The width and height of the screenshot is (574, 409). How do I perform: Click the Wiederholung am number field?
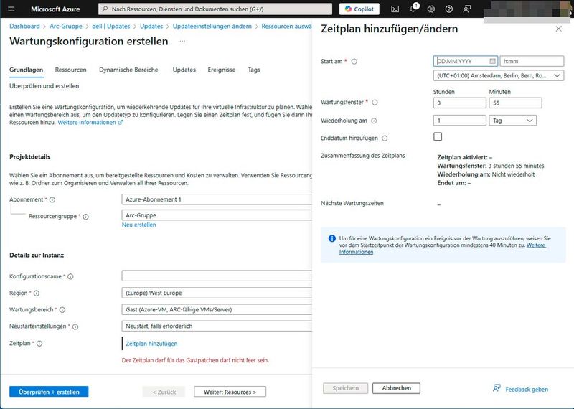[x=460, y=121]
